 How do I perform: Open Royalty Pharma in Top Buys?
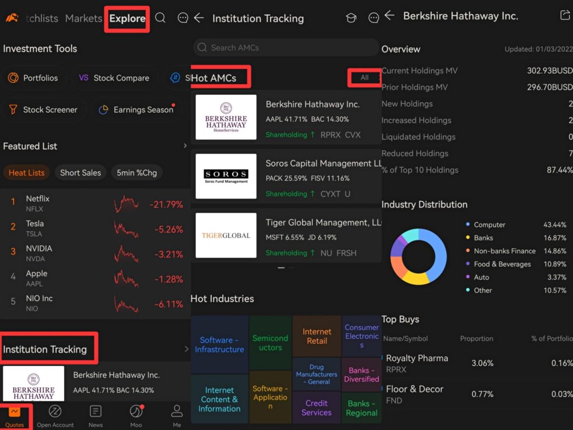coord(477,363)
